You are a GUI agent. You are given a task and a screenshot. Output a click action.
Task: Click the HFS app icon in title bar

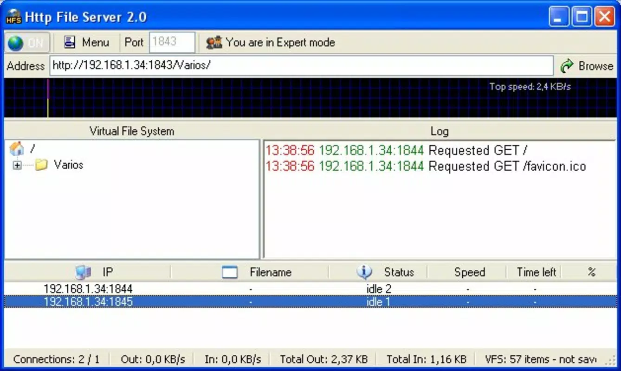(x=13, y=18)
